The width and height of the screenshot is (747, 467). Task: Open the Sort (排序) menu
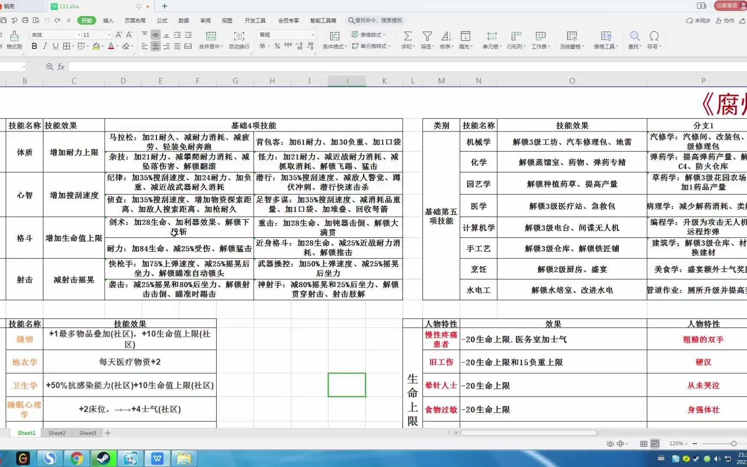[x=447, y=40]
